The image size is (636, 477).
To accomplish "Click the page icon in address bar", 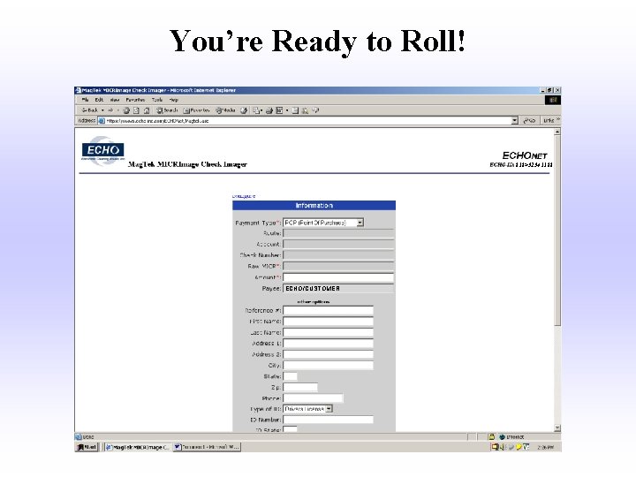I will click(x=102, y=120).
